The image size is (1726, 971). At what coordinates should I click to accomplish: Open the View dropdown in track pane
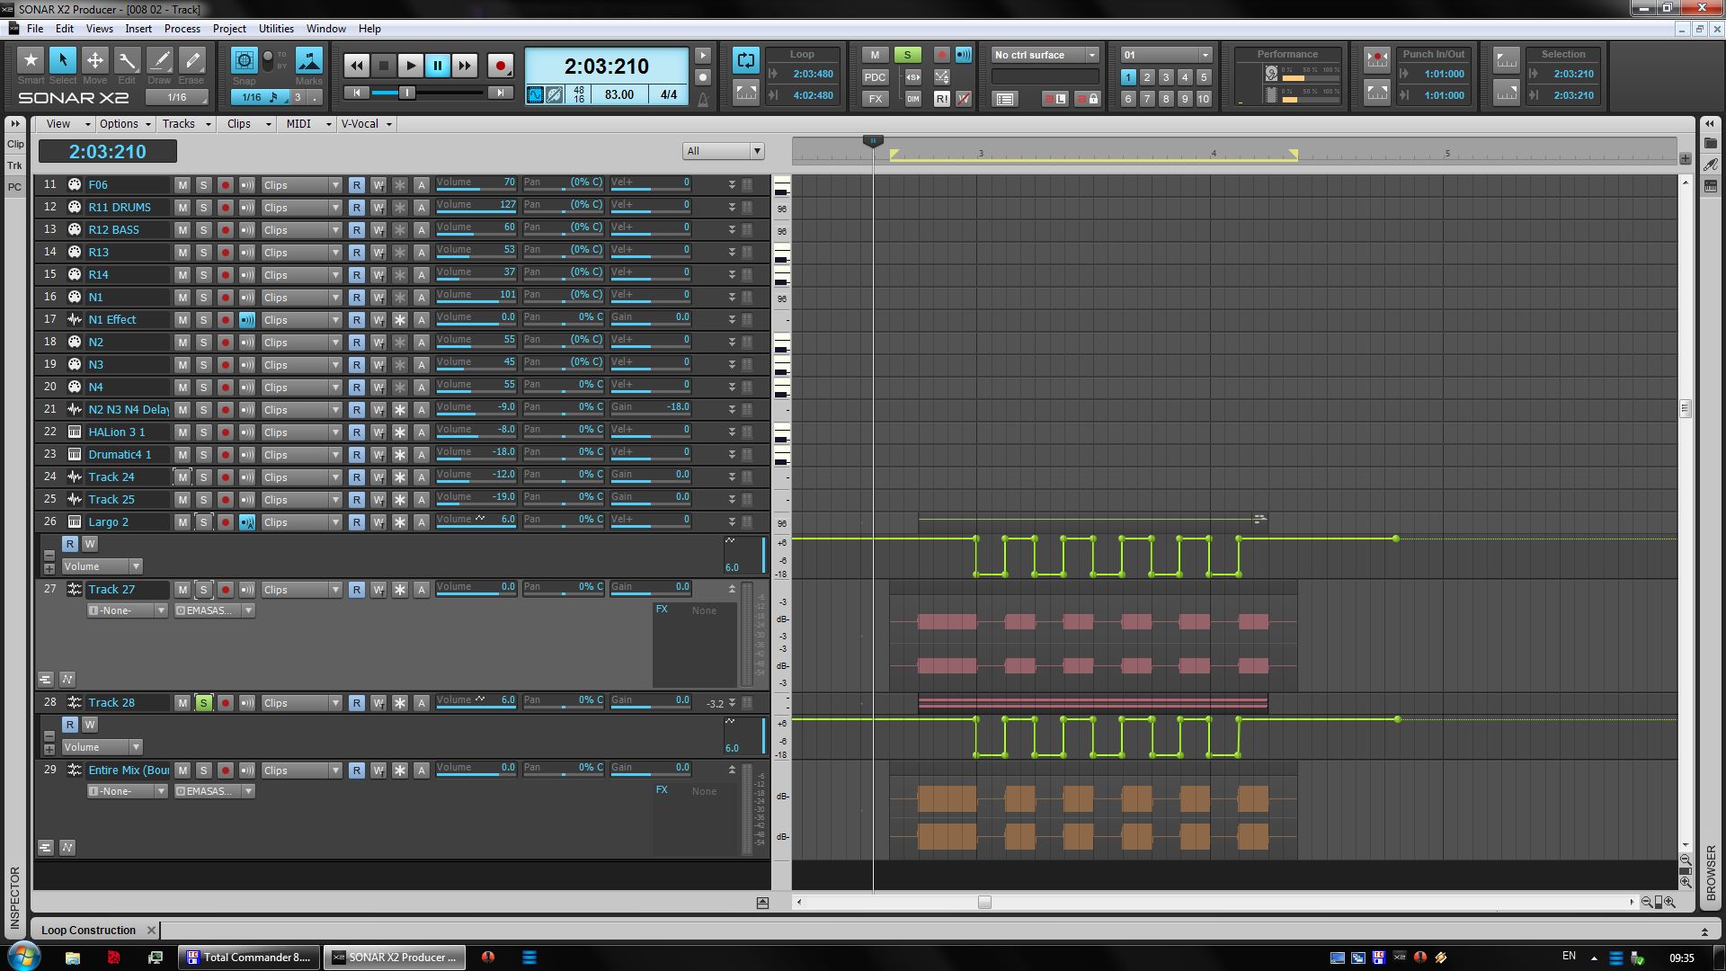point(67,124)
